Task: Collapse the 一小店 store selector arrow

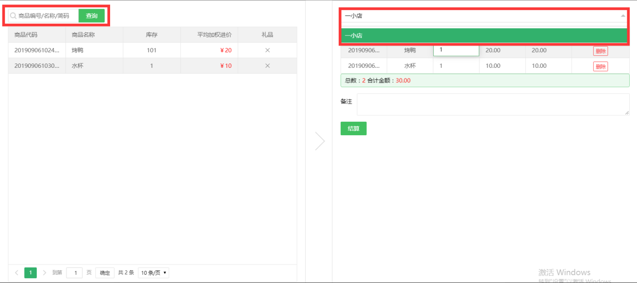Action: point(623,16)
